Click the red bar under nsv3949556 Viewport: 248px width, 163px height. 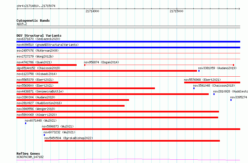pos(118,112)
